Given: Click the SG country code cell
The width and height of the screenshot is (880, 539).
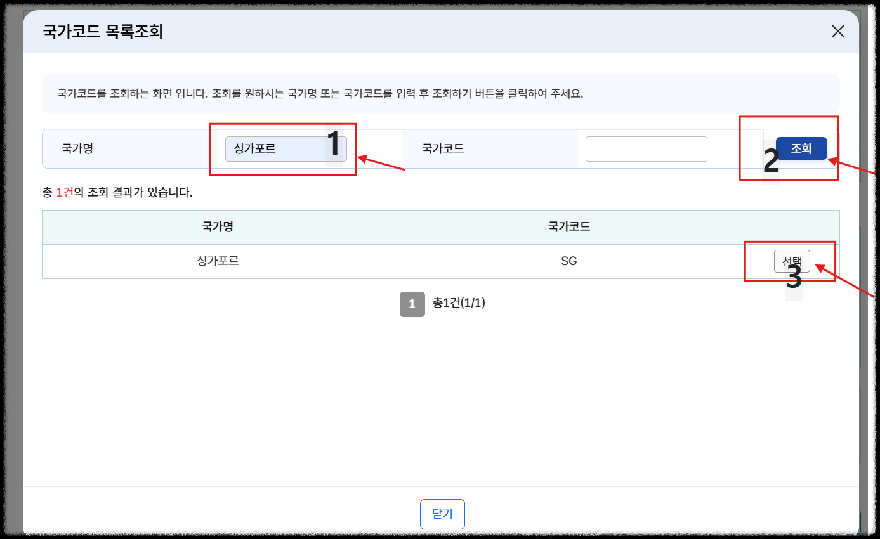Looking at the screenshot, I should click(x=568, y=261).
